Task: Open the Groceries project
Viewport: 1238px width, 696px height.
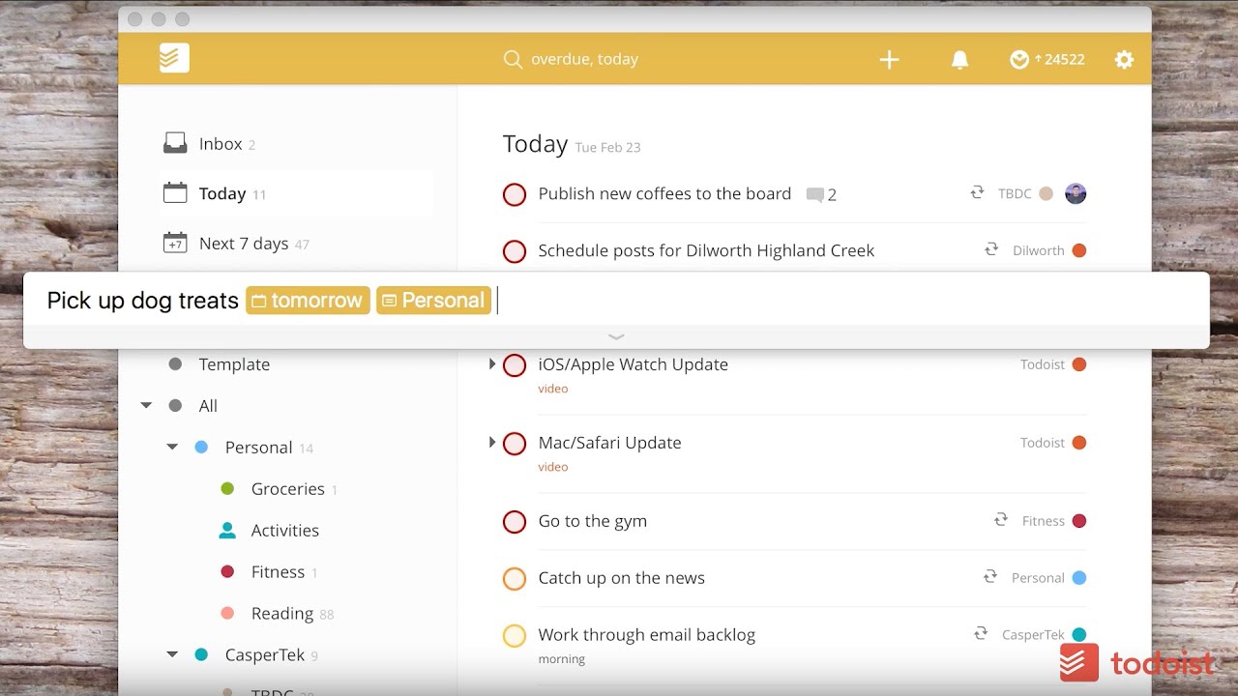Action: [x=287, y=489]
